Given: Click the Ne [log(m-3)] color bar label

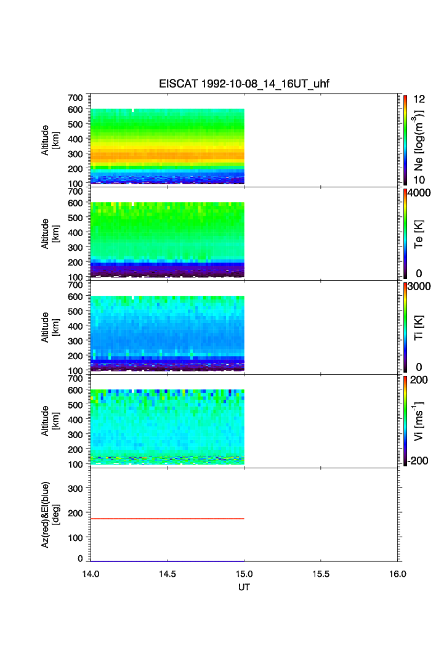Looking at the screenshot, I should coord(418,140).
